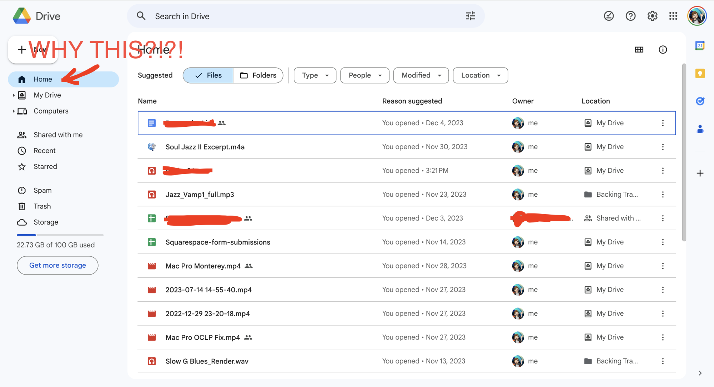This screenshot has height=387, width=714.
Task: Open Shared with me in sidebar
Action: pyautogui.click(x=58, y=135)
